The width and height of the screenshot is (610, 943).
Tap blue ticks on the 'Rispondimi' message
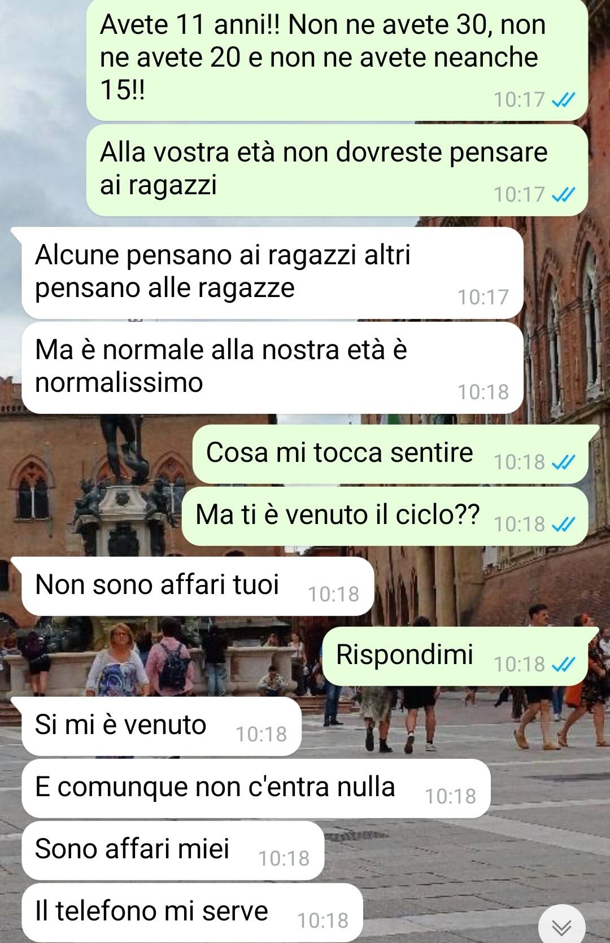click(563, 665)
